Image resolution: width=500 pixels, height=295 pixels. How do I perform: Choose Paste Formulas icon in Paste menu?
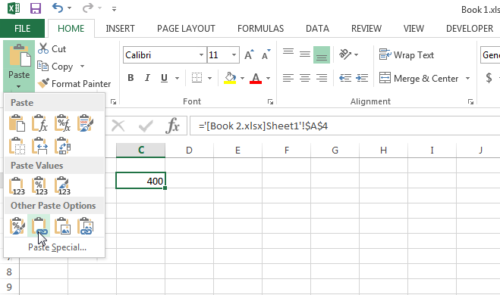pyautogui.click(x=39, y=123)
